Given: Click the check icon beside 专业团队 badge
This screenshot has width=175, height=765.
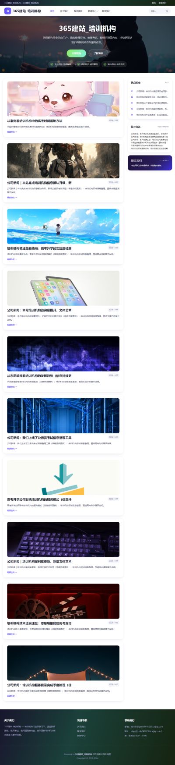Looking at the screenshot, I should tap(52, 64).
